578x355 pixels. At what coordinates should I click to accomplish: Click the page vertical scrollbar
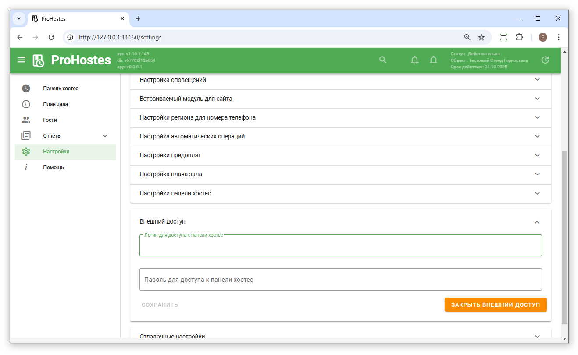[564, 237]
